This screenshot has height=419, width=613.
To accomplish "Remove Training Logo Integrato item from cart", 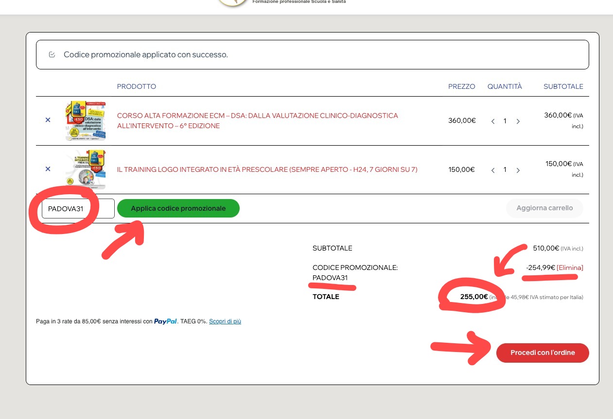I will click(48, 169).
